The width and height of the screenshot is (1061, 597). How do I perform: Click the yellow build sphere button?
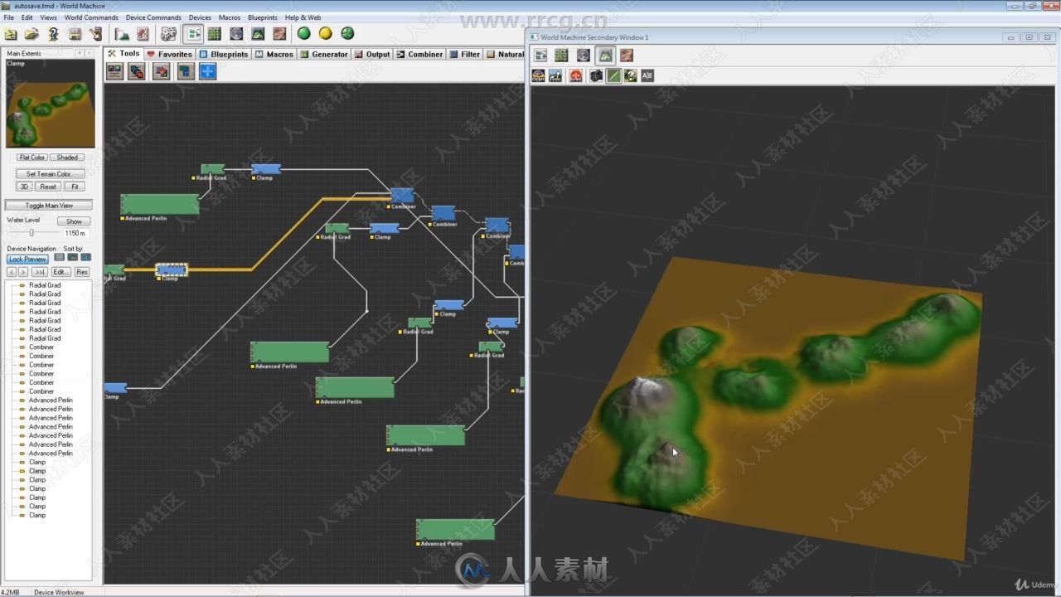tap(326, 34)
